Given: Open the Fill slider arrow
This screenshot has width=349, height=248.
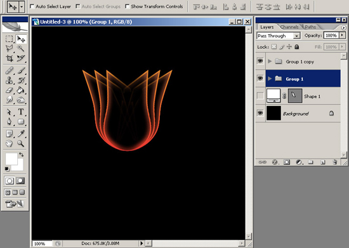Looking at the screenshot, I should [x=342, y=47].
